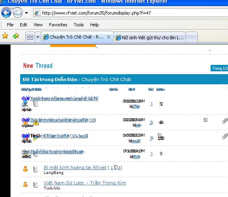Click document icon beside Việt Nam Sử Lược thread
This screenshot has height=197, width=228.
(36, 185)
